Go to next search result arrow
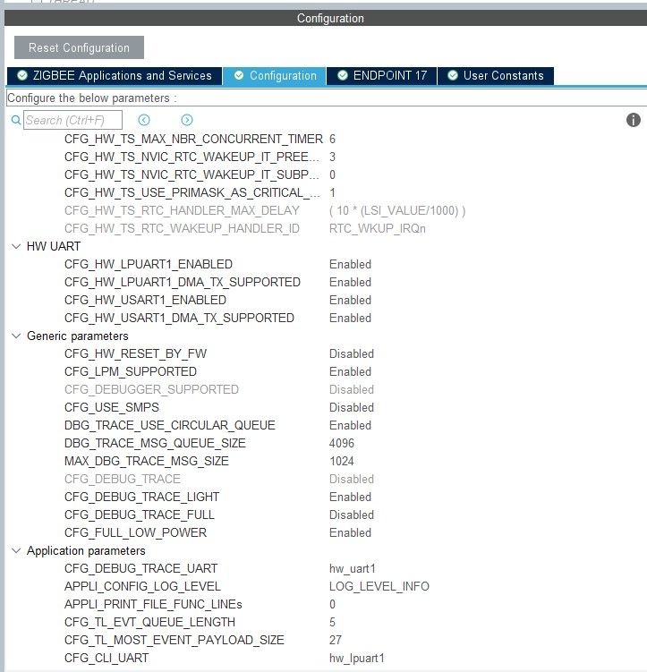The width and height of the screenshot is (647, 672). [187, 120]
